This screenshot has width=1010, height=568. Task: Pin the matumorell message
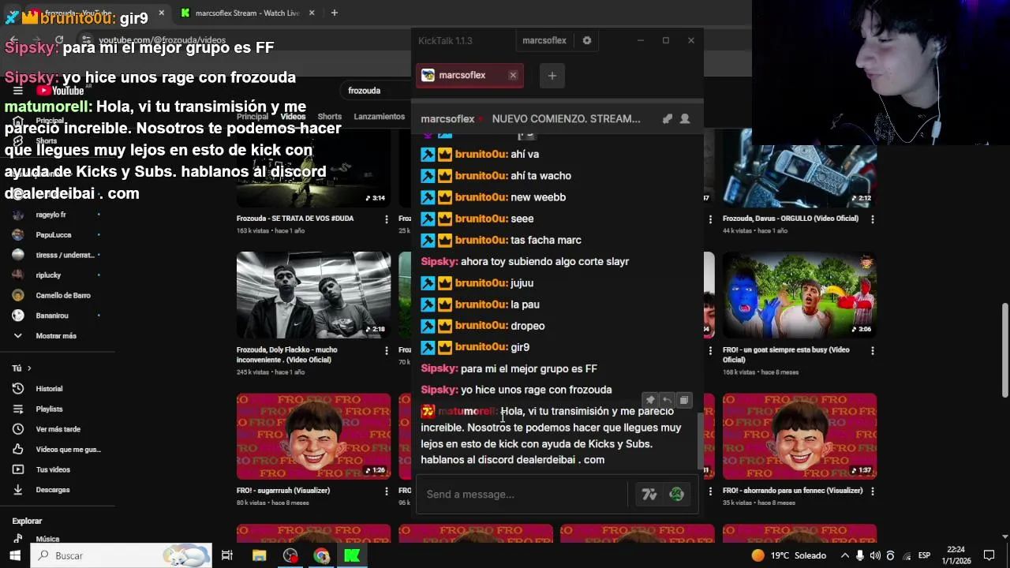pyautogui.click(x=650, y=401)
